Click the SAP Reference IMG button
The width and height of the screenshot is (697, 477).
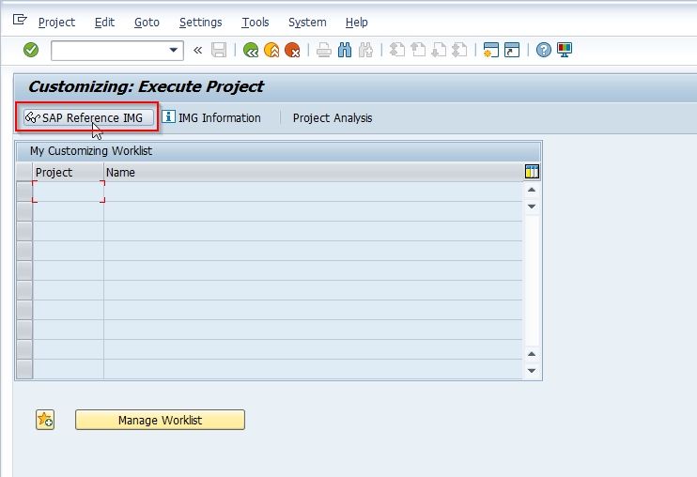(88, 117)
